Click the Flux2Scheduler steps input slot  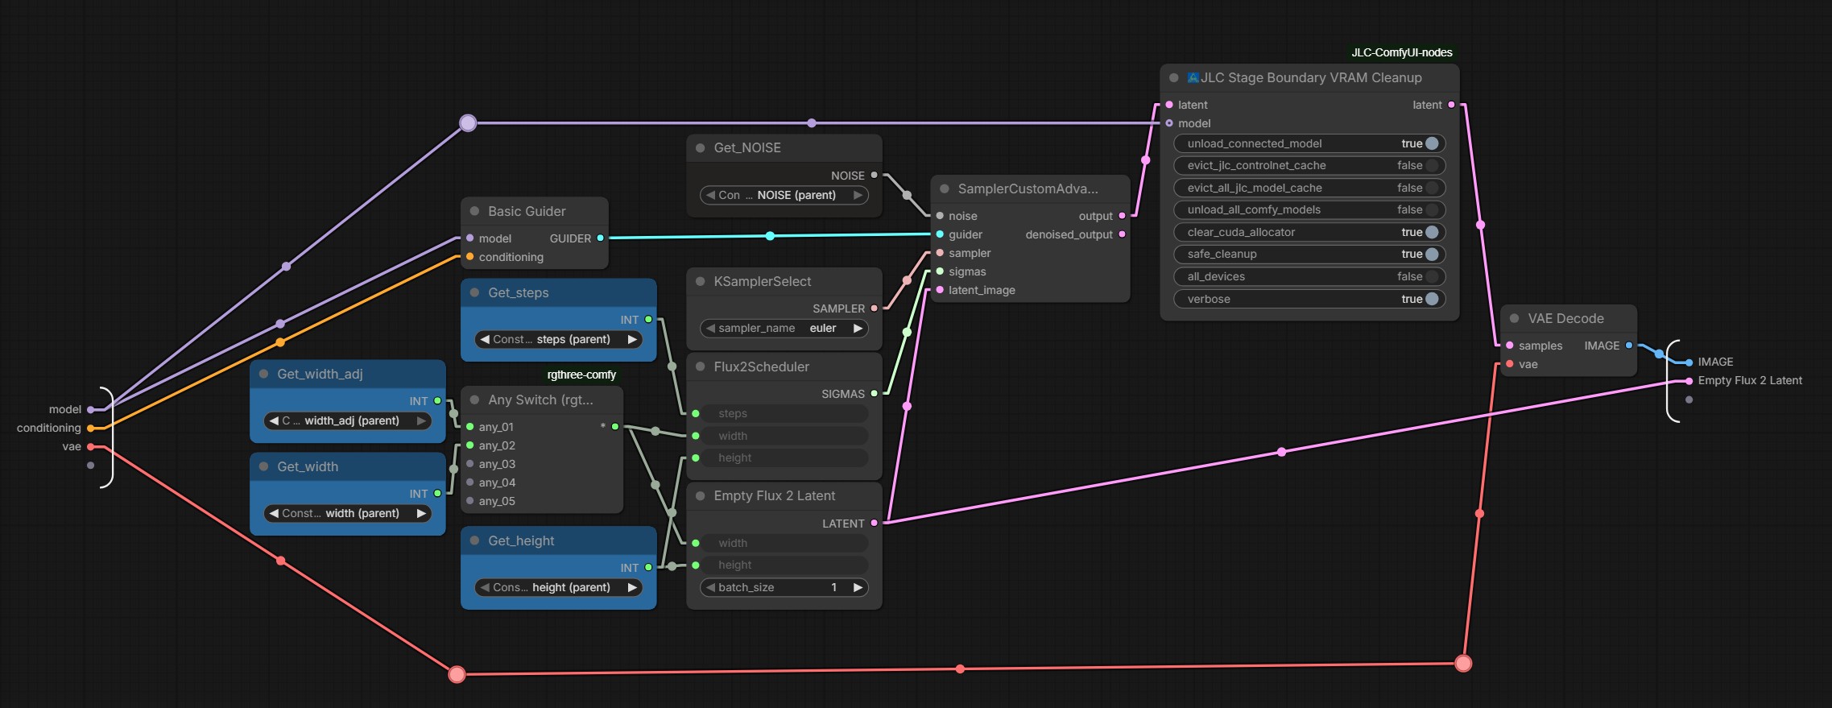pyautogui.click(x=696, y=413)
